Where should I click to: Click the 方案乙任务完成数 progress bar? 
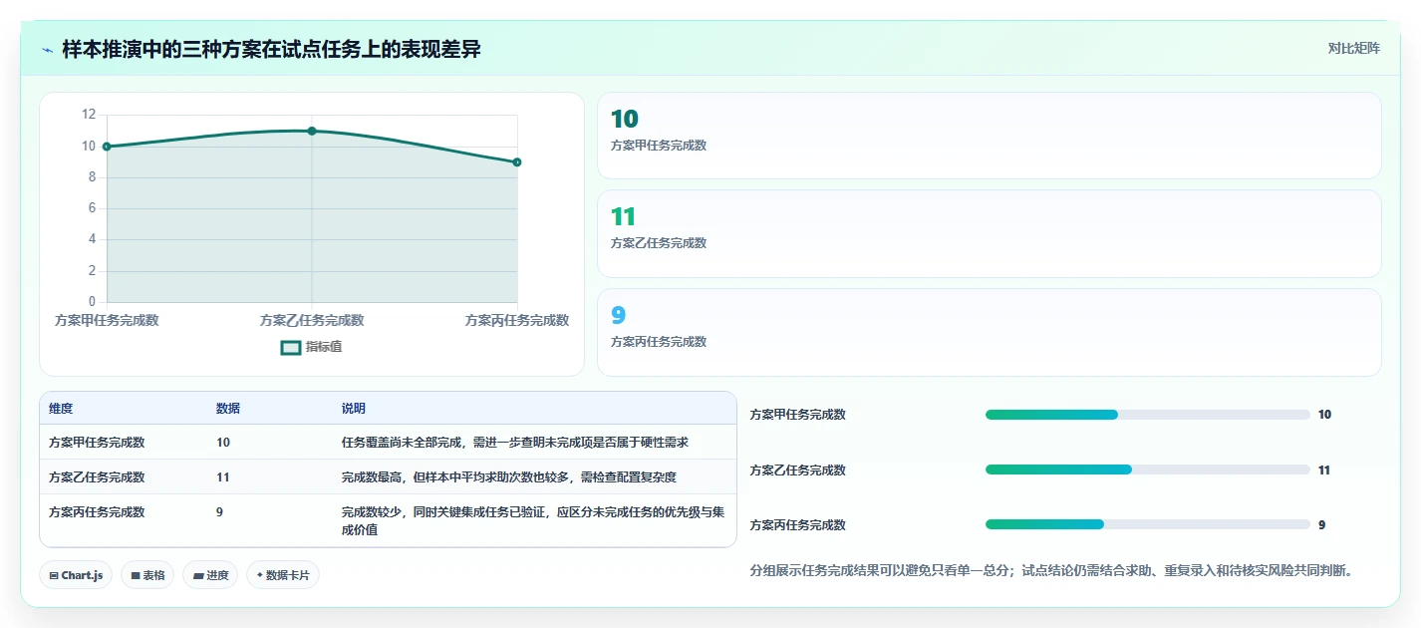[1147, 470]
